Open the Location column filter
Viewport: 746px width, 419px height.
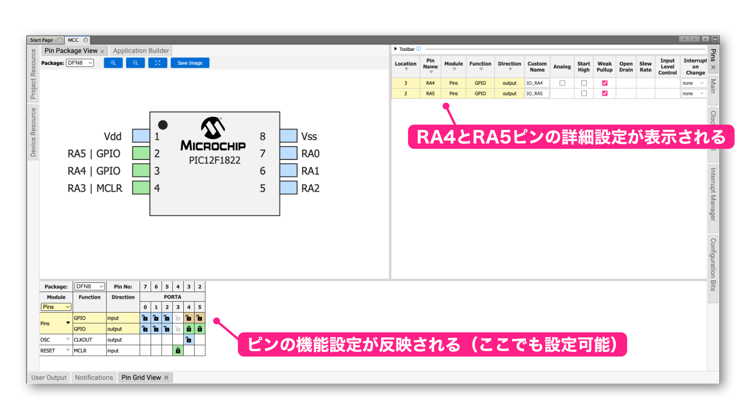pyautogui.click(x=406, y=69)
